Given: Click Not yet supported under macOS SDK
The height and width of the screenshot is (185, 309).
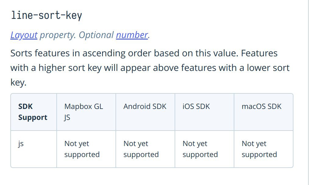Looking at the screenshot, I should [x=259, y=149].
